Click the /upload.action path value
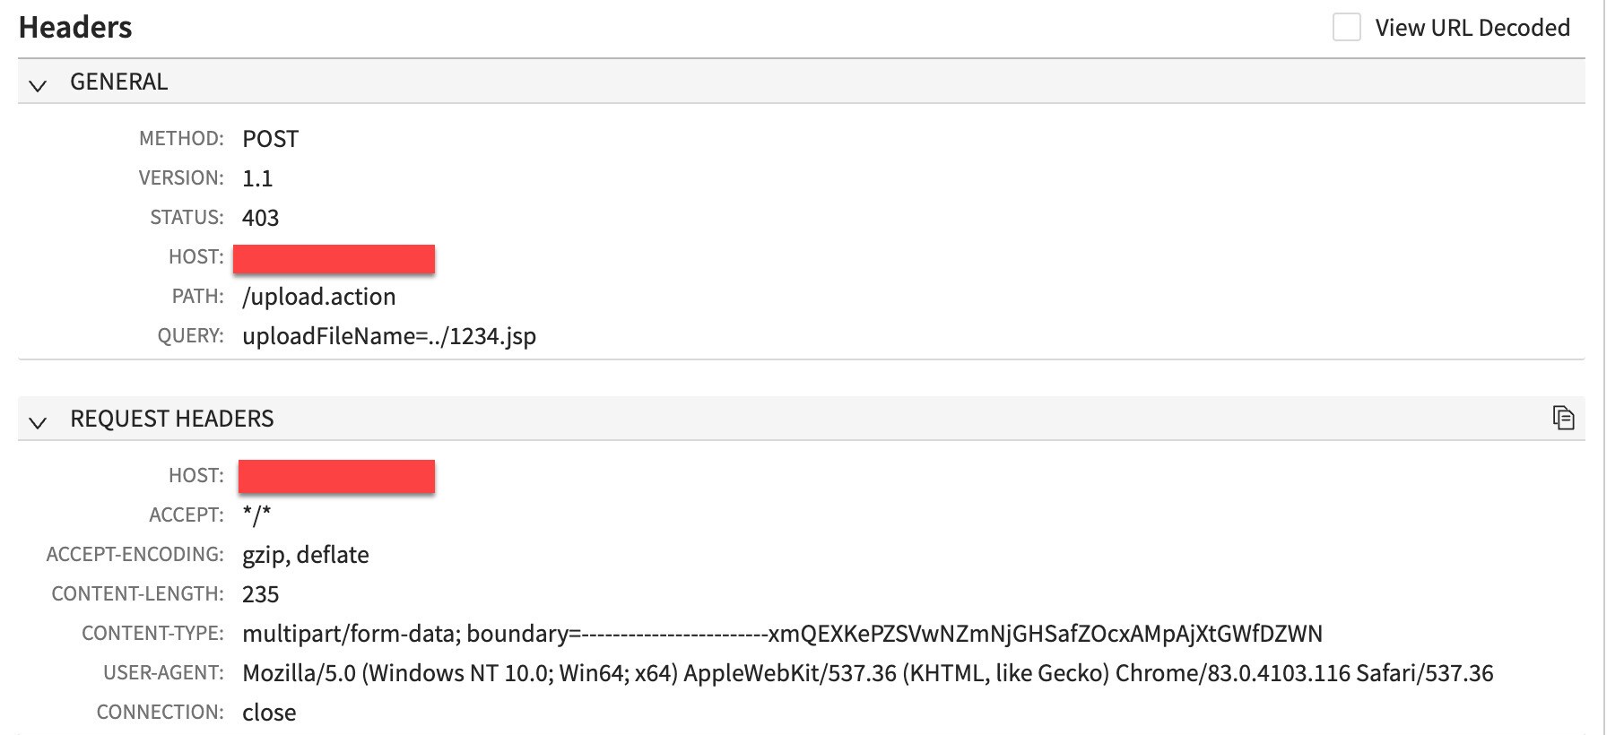 point(318,297)
